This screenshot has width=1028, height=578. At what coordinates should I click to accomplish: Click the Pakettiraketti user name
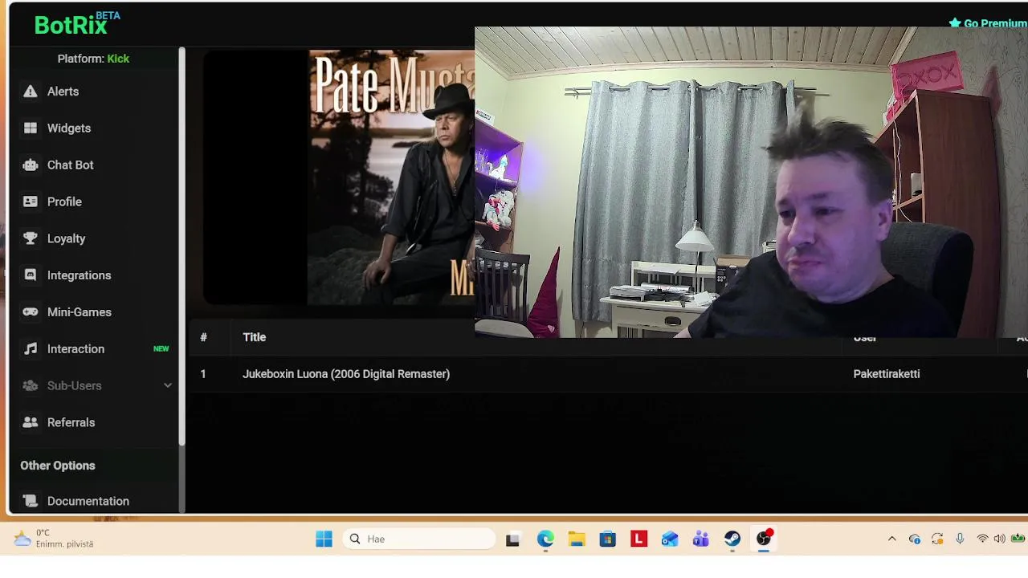click(x=887, y=374)
